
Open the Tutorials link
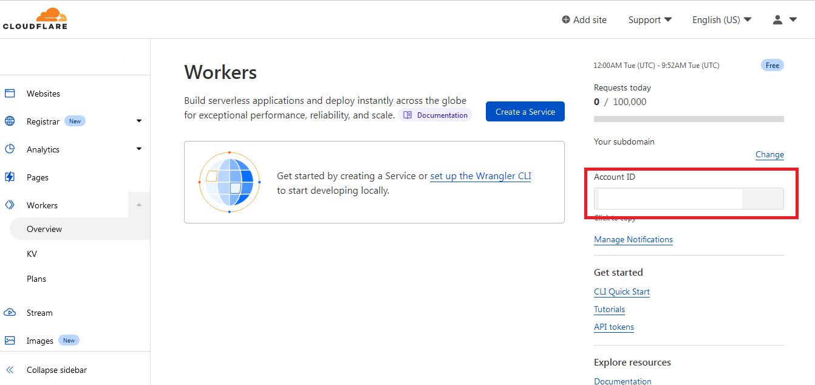[x=609, y=309]
